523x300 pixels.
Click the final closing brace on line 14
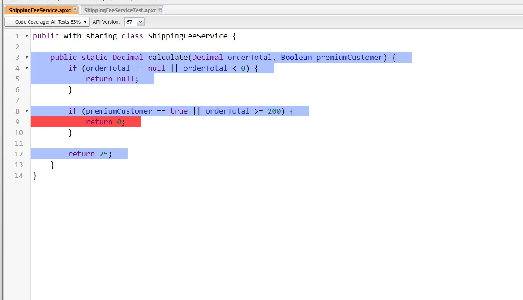pos(35,176)
